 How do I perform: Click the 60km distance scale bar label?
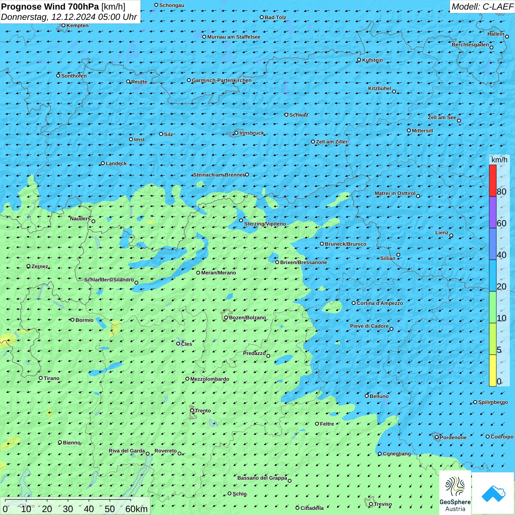(x=136, y=509)
